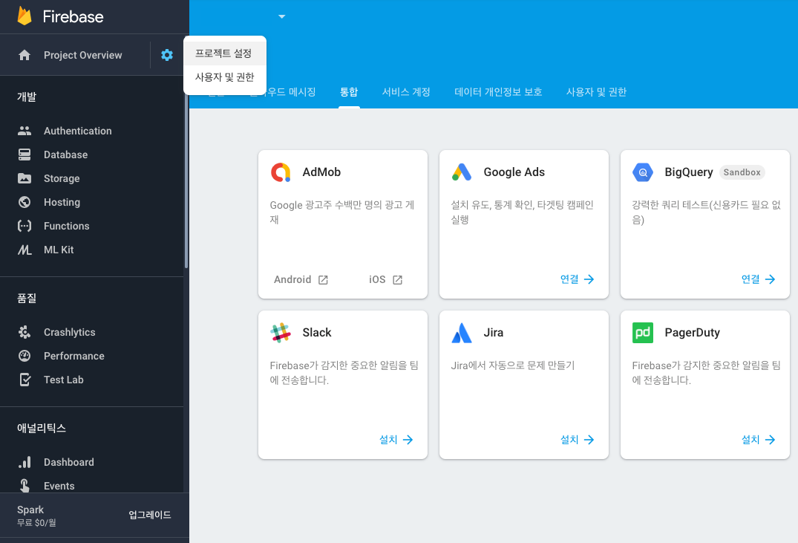798x543 pixels.
Task: Click 설치 on the PagerDuty card
Action: coord(758,440)
